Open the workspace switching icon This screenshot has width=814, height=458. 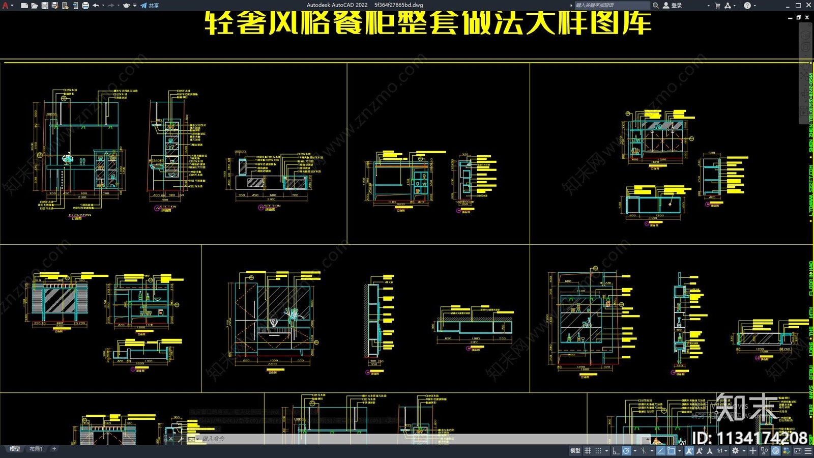126,5
